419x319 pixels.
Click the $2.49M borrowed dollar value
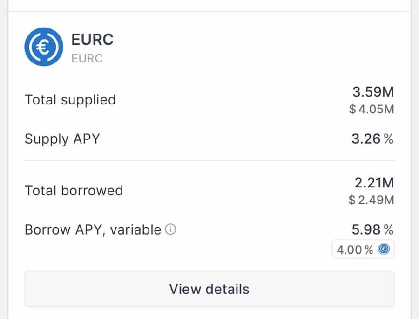click(x=372, y=200)
